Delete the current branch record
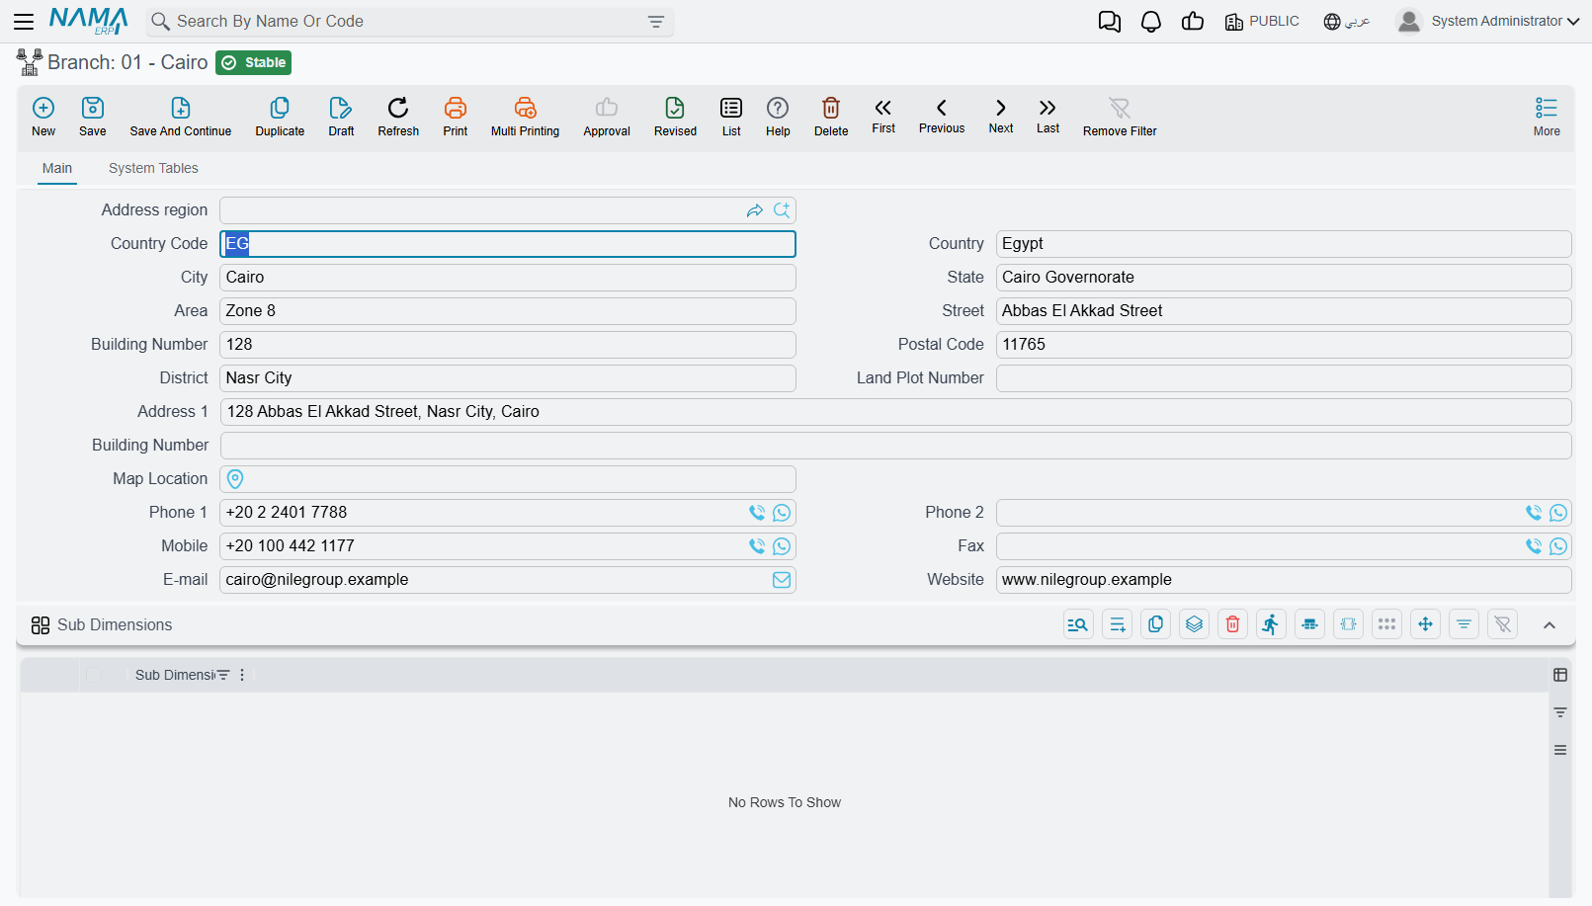This screenshot has width=1592, height=906. (x=831, y=117)
